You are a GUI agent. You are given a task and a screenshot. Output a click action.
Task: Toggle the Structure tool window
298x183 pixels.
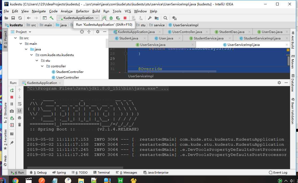coord(5,112)
